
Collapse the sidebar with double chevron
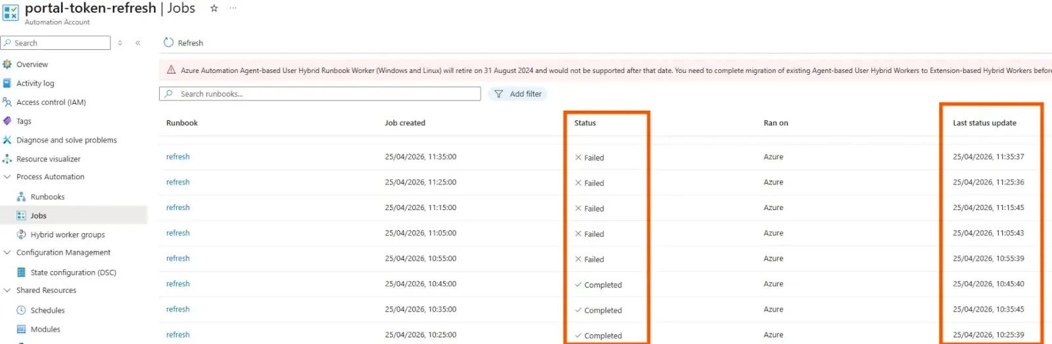pyautogui.click(x=138, y=43)
